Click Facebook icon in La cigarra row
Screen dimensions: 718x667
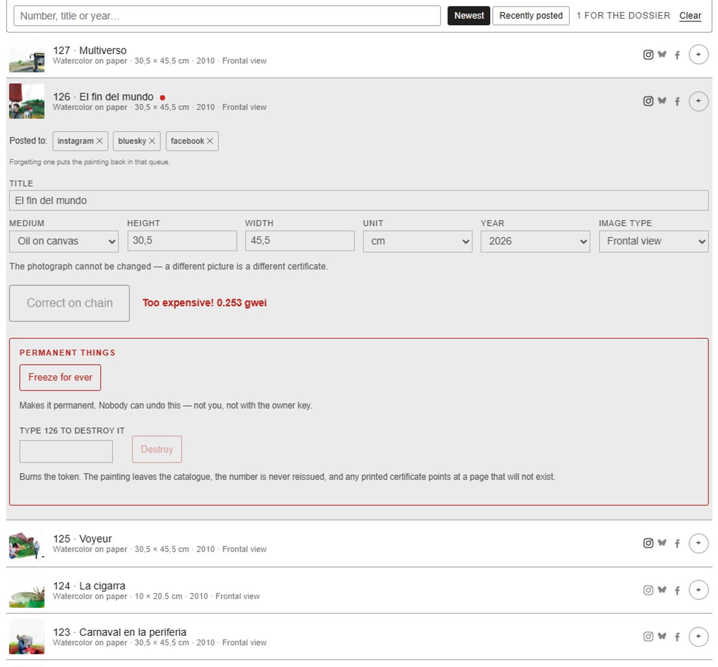click(x=677, y=590)
